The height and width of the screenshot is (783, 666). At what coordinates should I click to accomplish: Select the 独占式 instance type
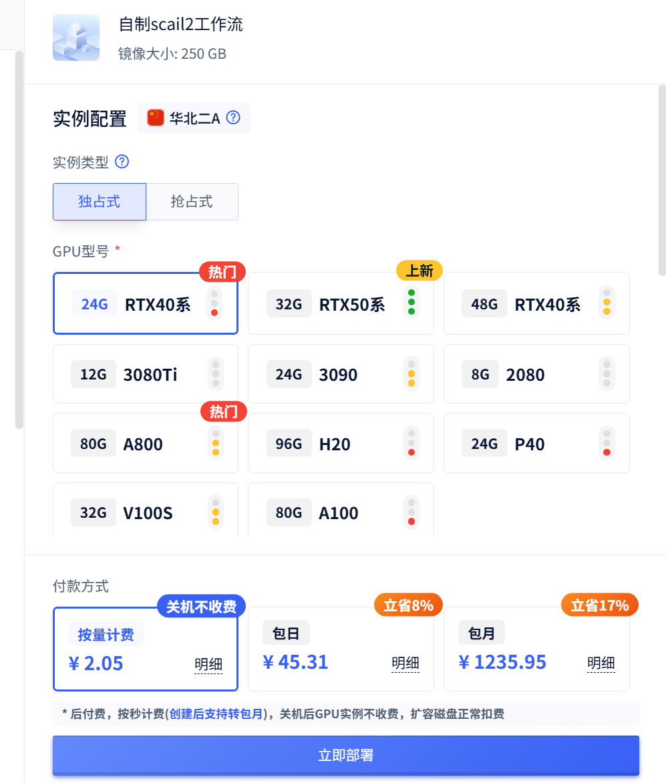coord(100,202)
